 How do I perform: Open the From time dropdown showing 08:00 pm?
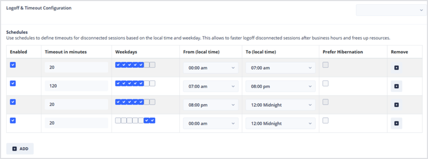tap(211, 105)
